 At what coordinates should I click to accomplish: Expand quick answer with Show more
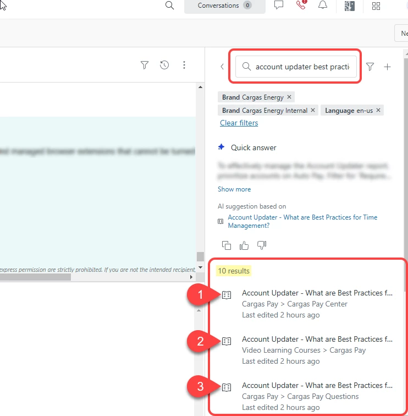(x=234, y=189)
